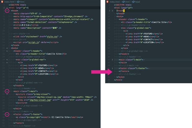192x128 pixels.
Task: Collapse the body tag fold in left pane
Action: [7, 48]
